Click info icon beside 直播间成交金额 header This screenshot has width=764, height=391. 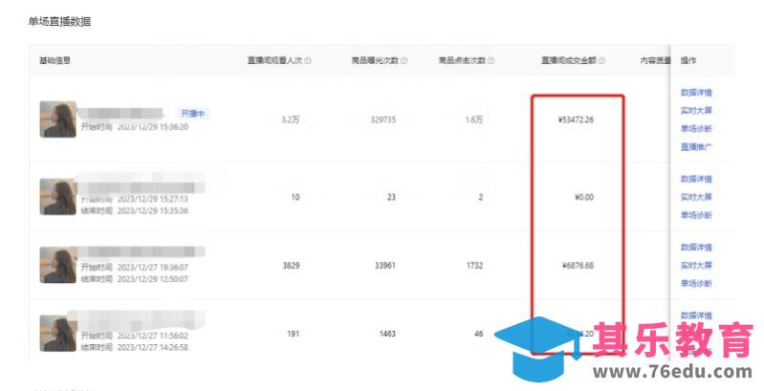(601, 61)
